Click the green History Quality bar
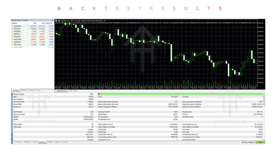 coord(180,94)
